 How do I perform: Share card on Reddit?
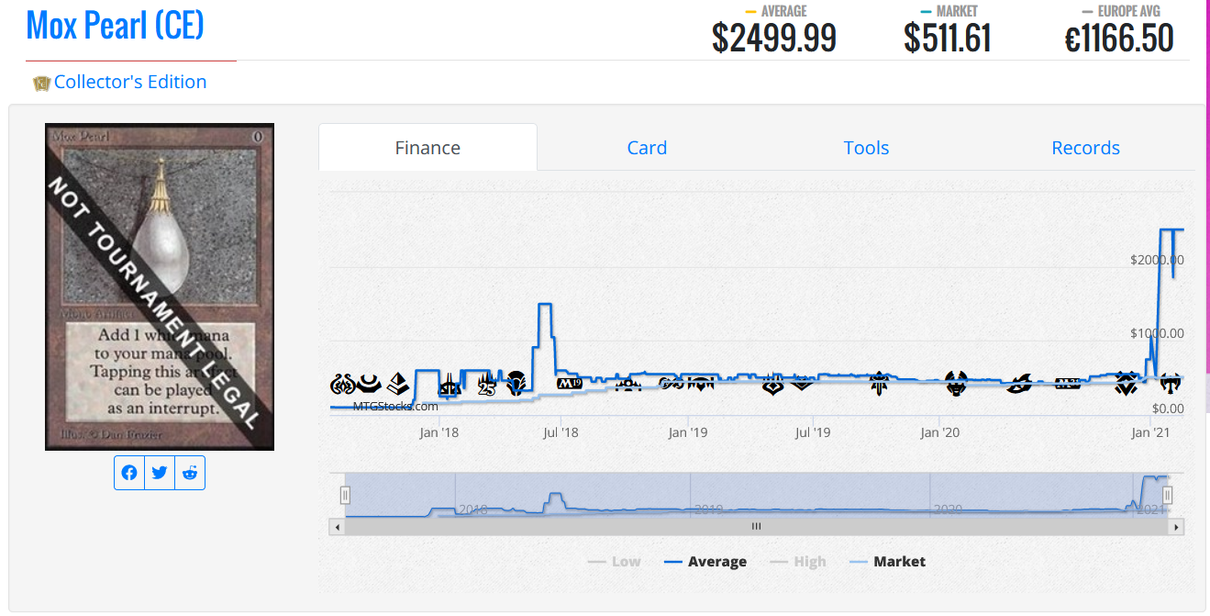[190, 473]
